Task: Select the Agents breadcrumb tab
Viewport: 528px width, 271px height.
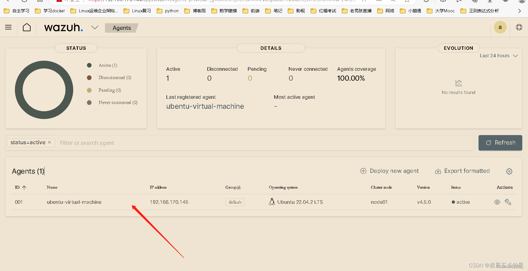Action: (122, 28)
